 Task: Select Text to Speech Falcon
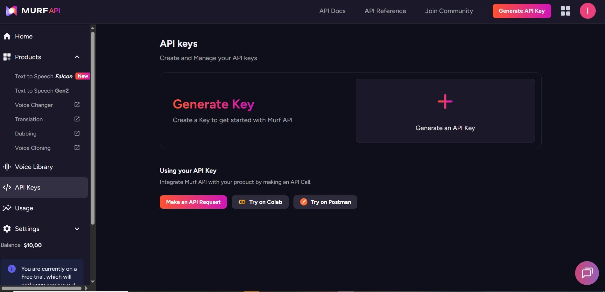(44, 76)
